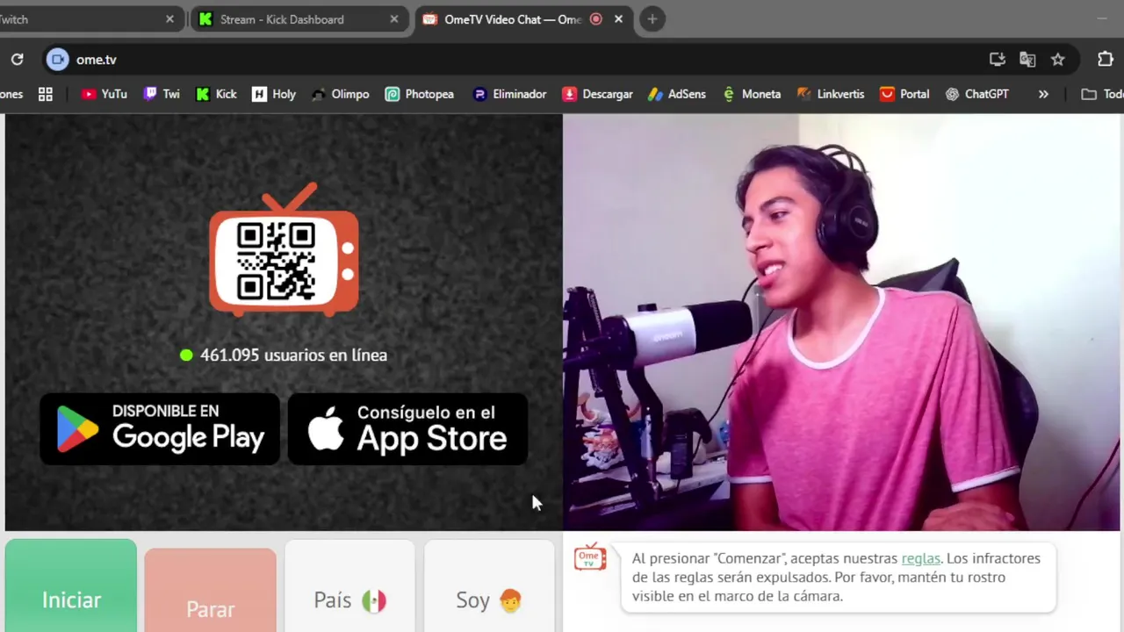
Task: Open the extensions puzzle icon
Action: click(1106, 60)
